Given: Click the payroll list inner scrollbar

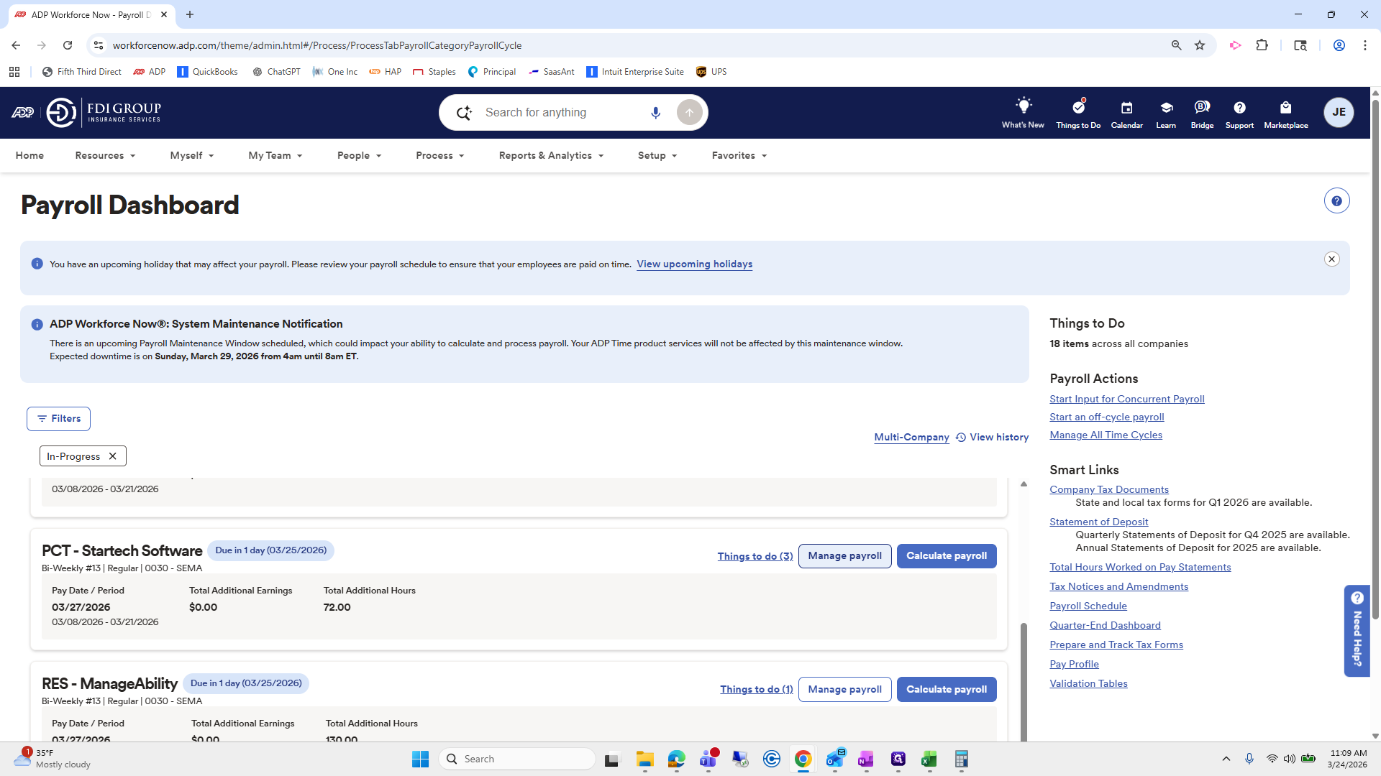Looking at the screenshot, I should coord(1024,675).
